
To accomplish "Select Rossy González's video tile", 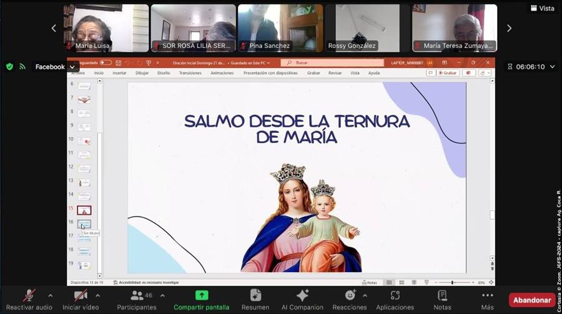I will click(x=367, y=28).
